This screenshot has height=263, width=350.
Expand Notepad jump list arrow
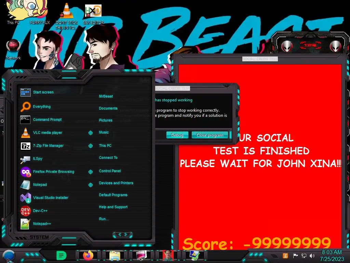(90, 185)
